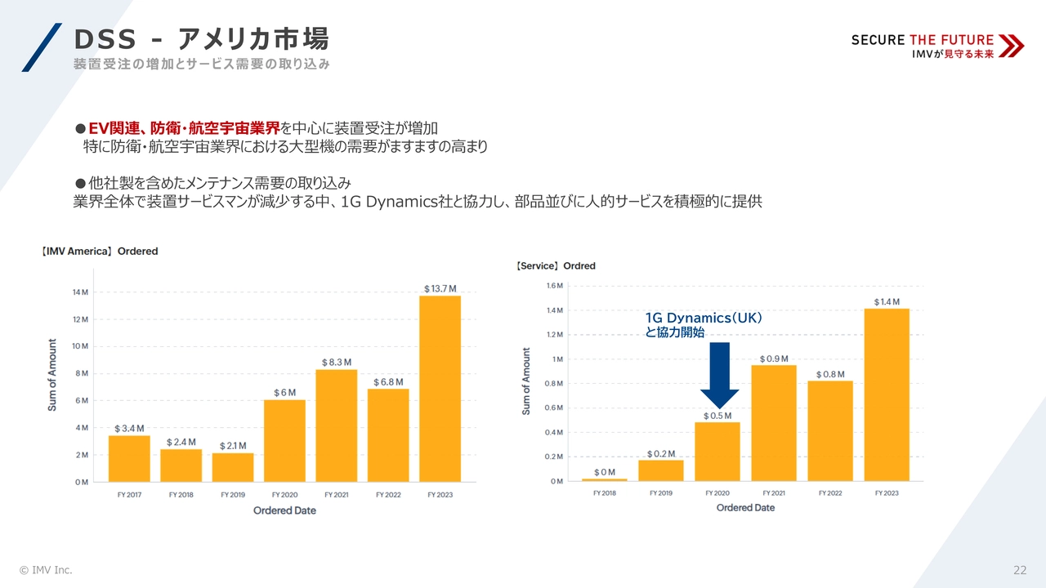Click the $3.4 M value label

pos(129,428)
